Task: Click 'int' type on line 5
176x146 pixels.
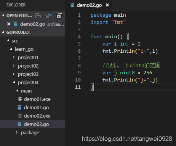Action: coord(124,44)
